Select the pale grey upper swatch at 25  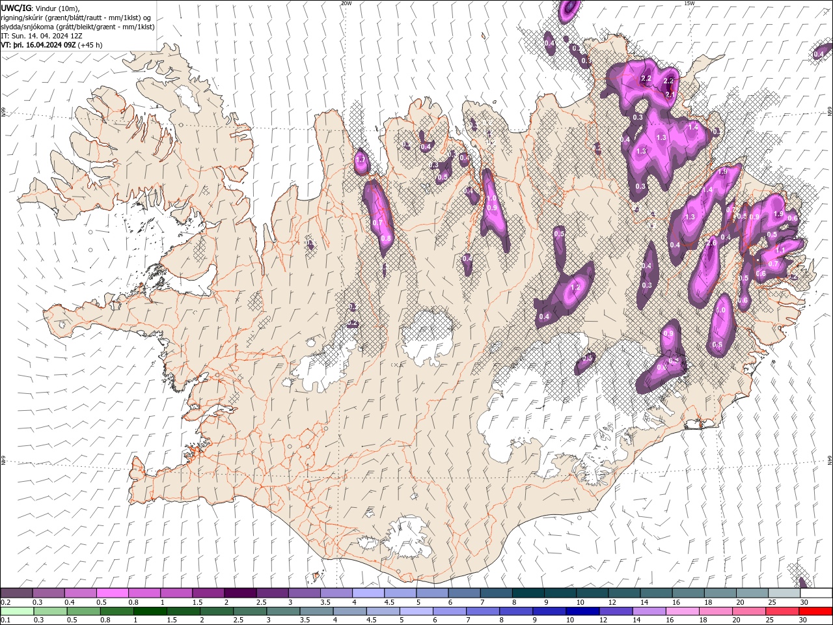coord(784,593)
